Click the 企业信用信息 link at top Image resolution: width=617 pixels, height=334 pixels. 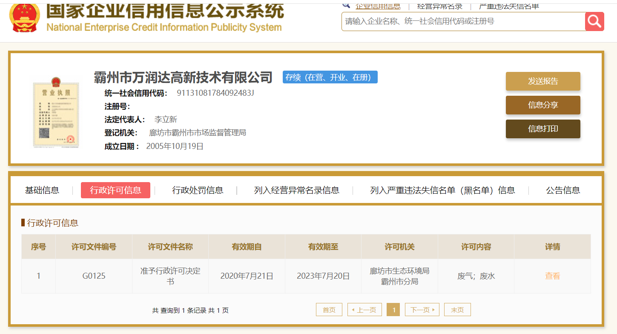tap(378, 6)
